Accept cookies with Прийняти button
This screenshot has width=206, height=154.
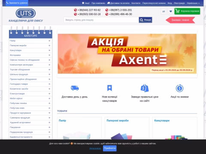point(110,148)
